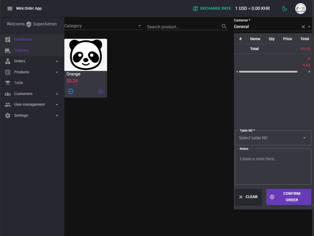The height and width of the screenshot is (236, 314).
Task: Expand the User management arrow
Action: point(57,105)
